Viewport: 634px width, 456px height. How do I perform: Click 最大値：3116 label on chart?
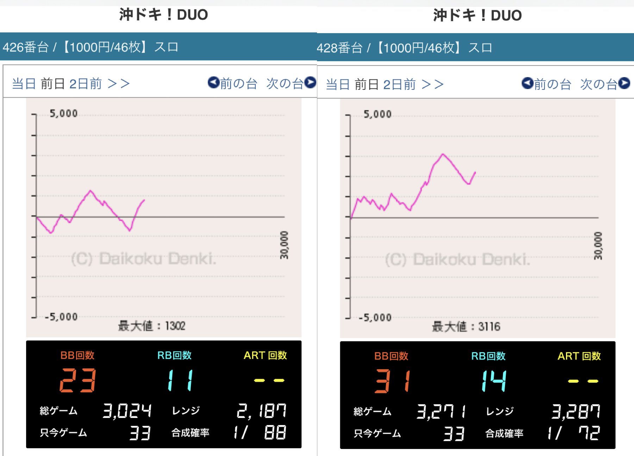pos(466,326)
